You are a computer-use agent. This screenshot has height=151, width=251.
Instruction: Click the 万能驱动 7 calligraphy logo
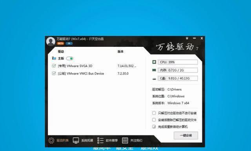point(177,47)
